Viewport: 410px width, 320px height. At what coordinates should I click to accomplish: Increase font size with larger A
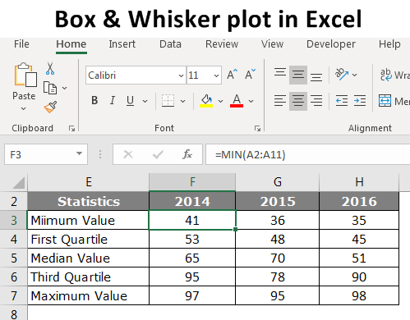coord(232,75)
